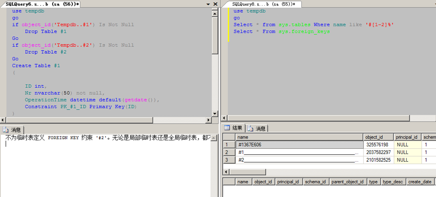Image resolution: width=436 pixels, height=197 pixels.
Task: Click scroll-up arrow in left messages panel
Action: (x=215, y=138)
